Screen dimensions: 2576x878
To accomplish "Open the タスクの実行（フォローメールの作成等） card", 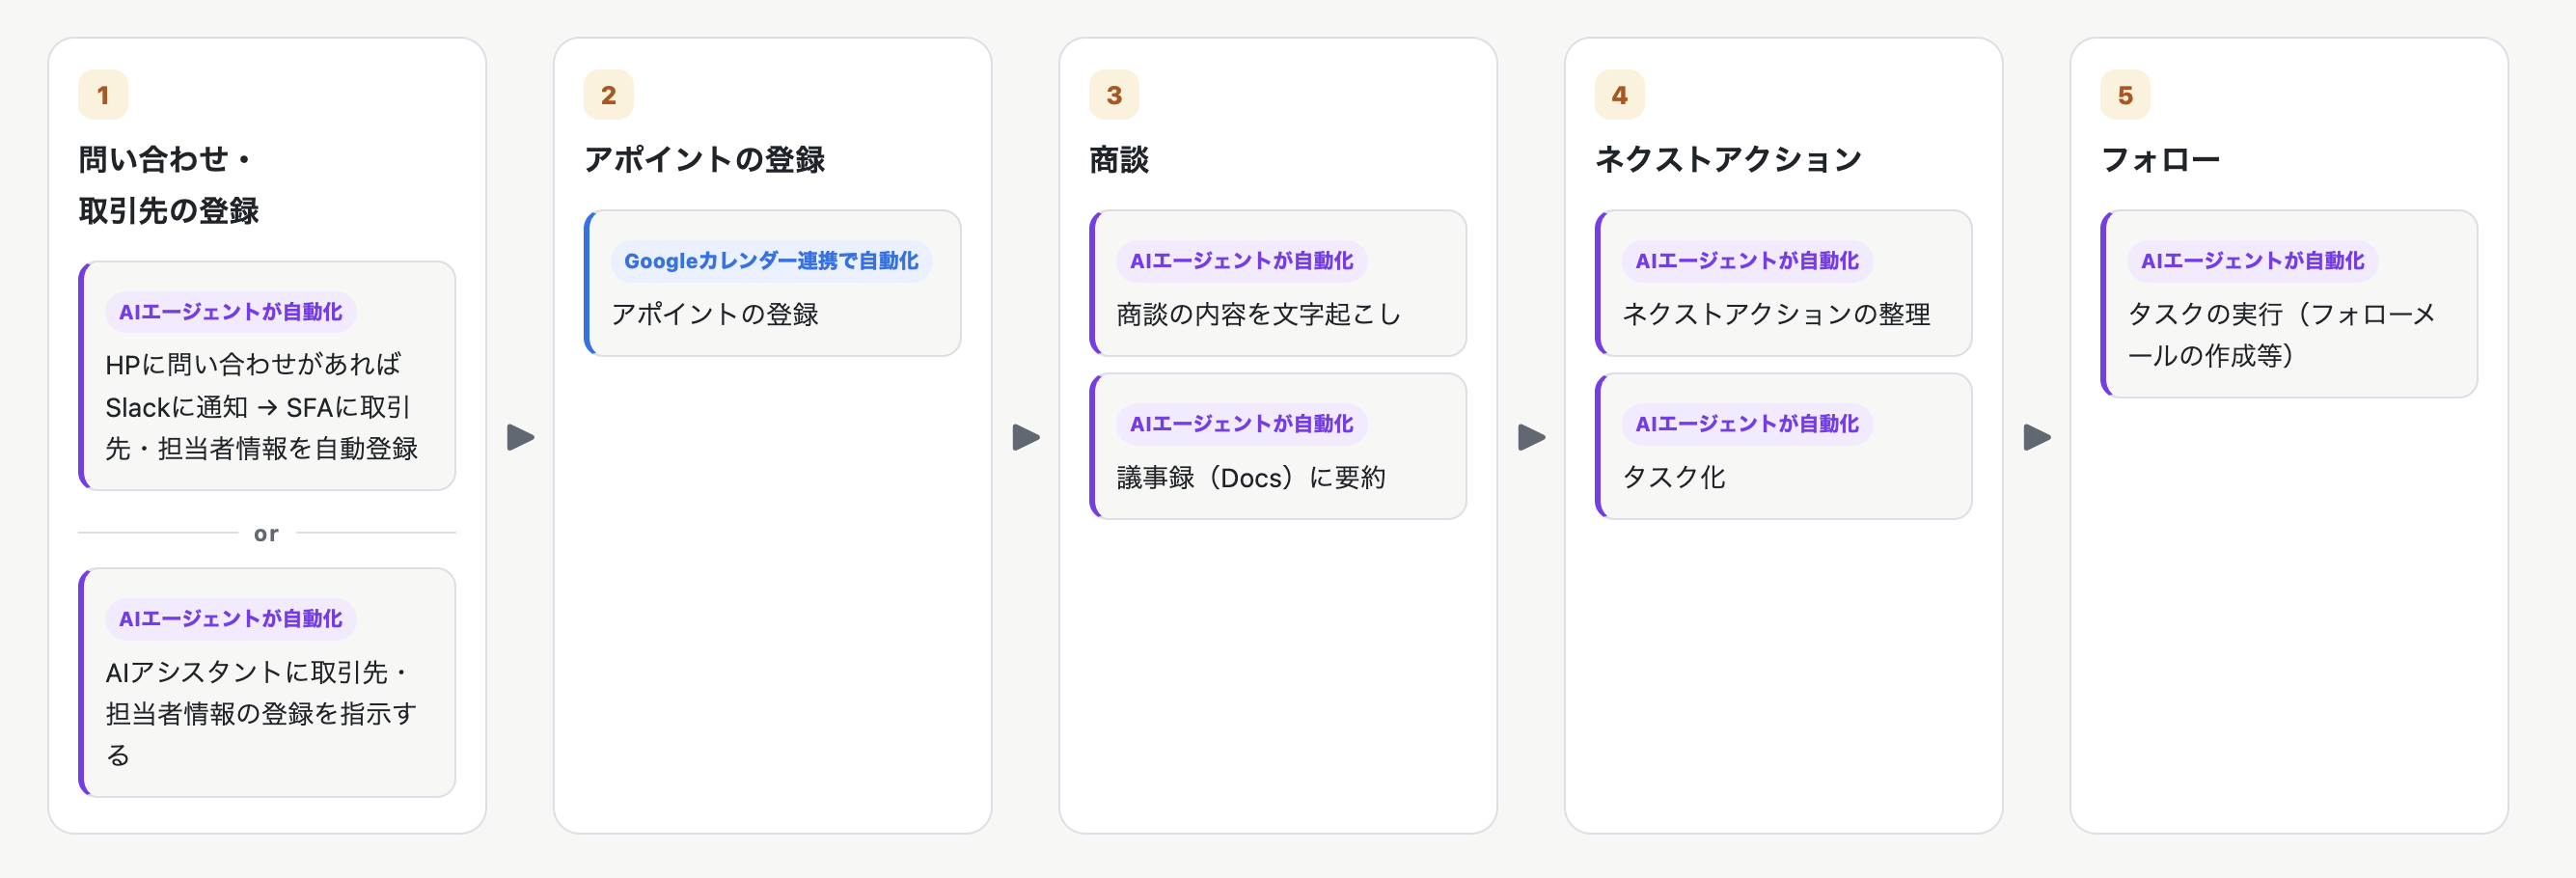I will tap(2289, 304).
